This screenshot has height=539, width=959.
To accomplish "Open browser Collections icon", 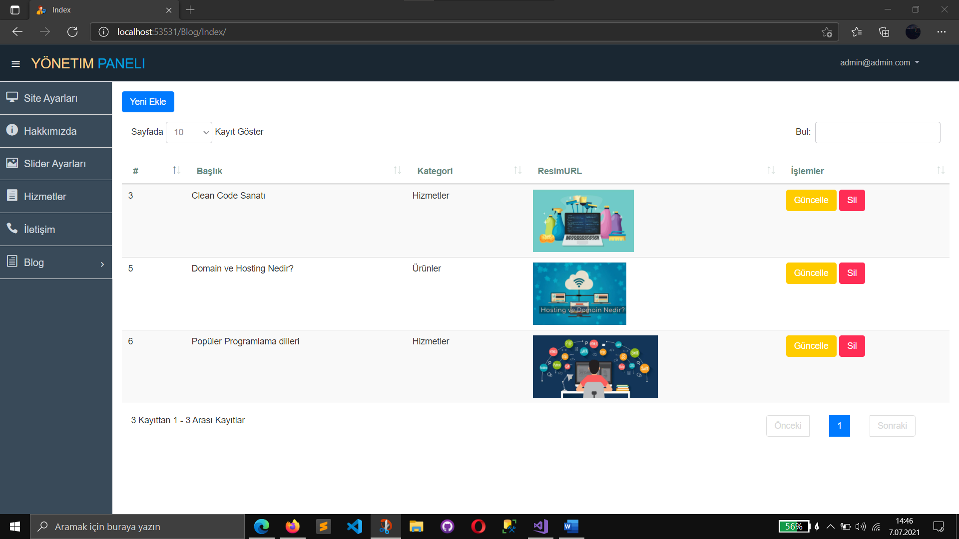I will 884,32.
